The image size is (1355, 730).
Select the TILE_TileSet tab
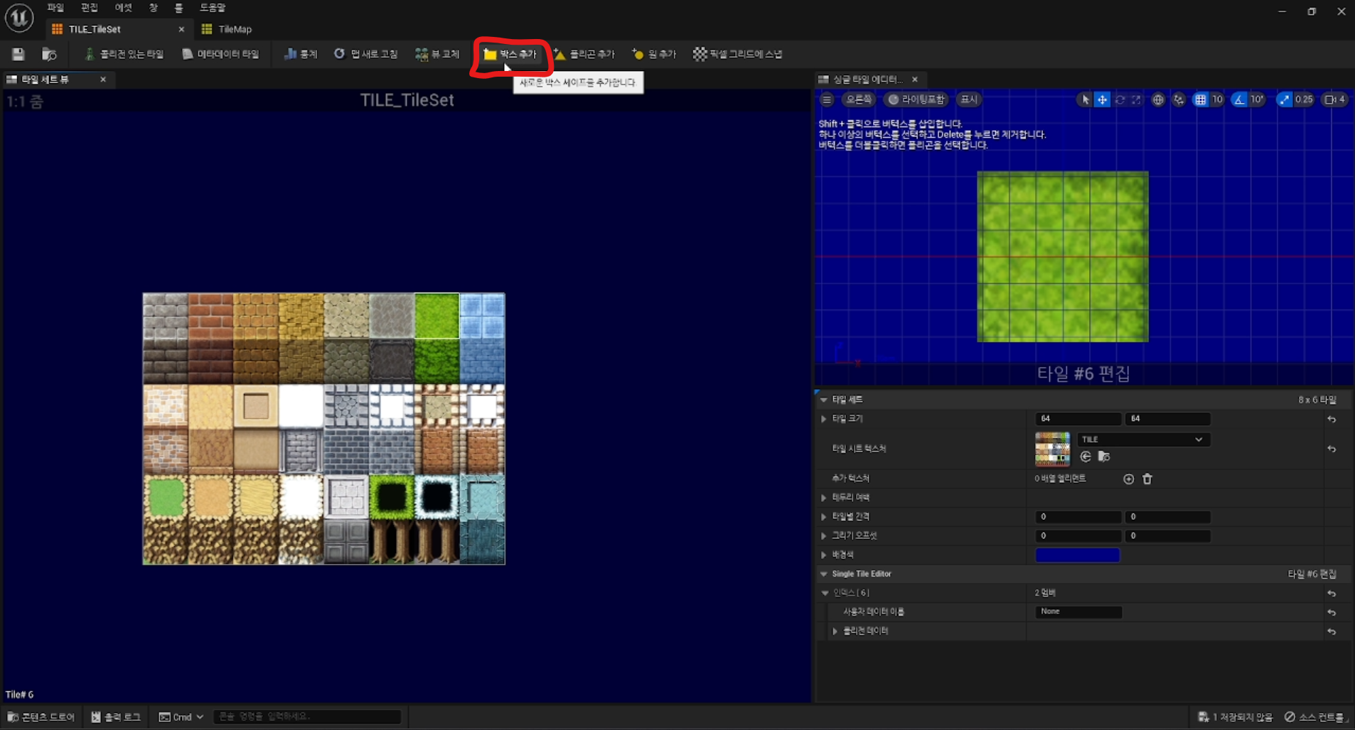(95, 29)
